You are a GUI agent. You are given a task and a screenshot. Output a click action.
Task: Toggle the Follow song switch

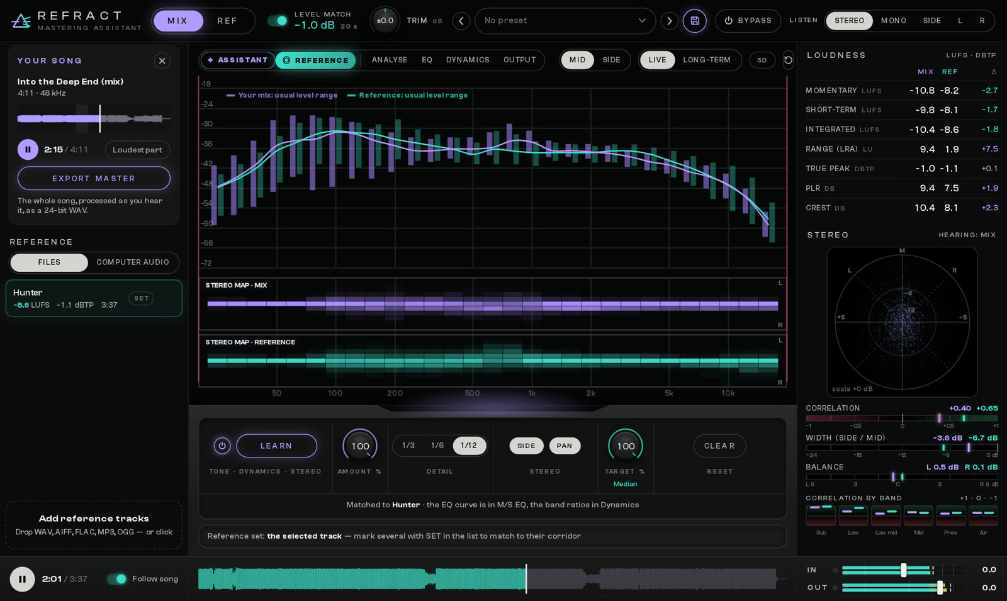pos(116,579)
